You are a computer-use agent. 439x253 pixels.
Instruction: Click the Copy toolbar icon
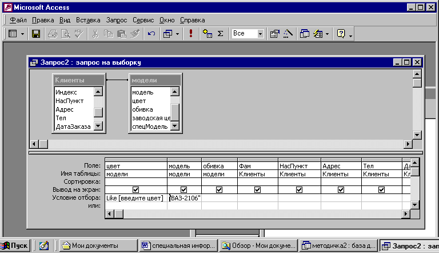pyautogui.click(x=109, y=34)
